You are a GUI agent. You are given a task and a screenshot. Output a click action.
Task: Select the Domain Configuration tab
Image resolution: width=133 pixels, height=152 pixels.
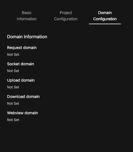point(105,16)
